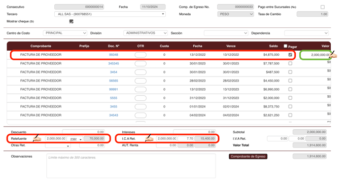Click the I.C.A Ret. amount 15,400.00
Viewport: 349px width, 190px height.
coord(205,139)
